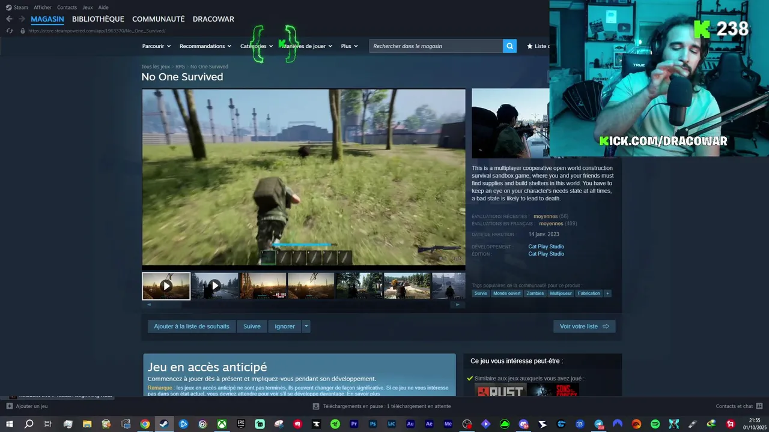
Task: Open the downloads tray icon
Action: coord(316,406)
